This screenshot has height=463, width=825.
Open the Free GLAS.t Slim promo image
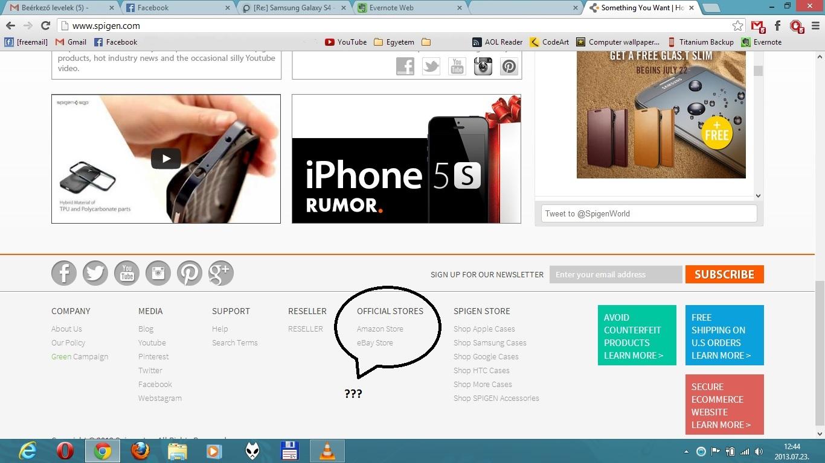661,115
